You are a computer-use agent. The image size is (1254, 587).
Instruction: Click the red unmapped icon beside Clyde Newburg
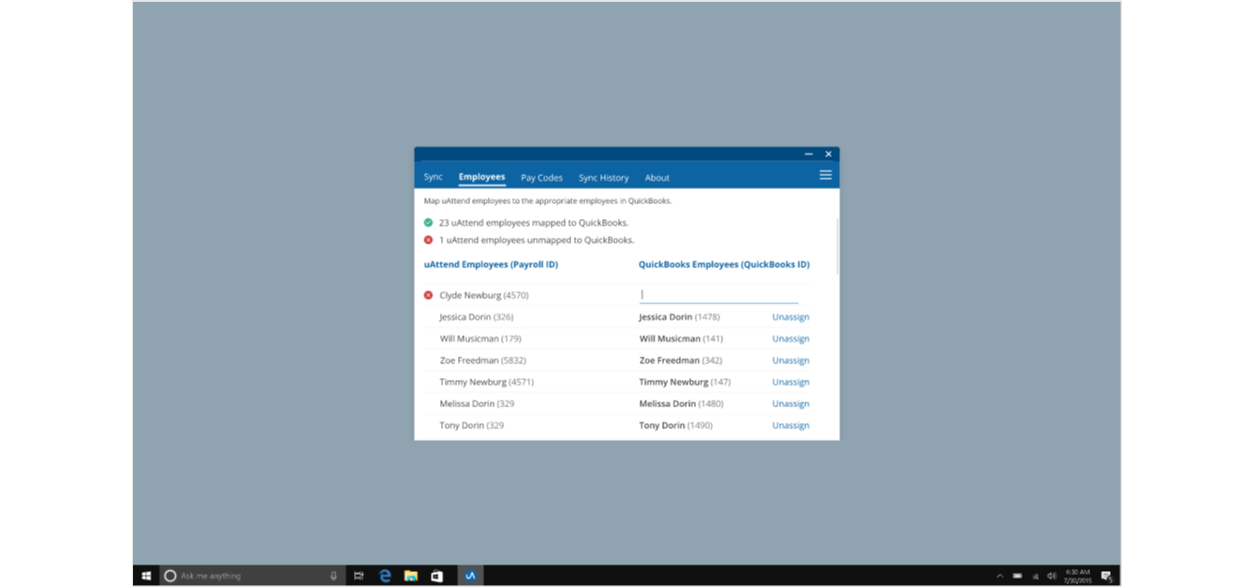pyautogui.click(x=429, y=295)
